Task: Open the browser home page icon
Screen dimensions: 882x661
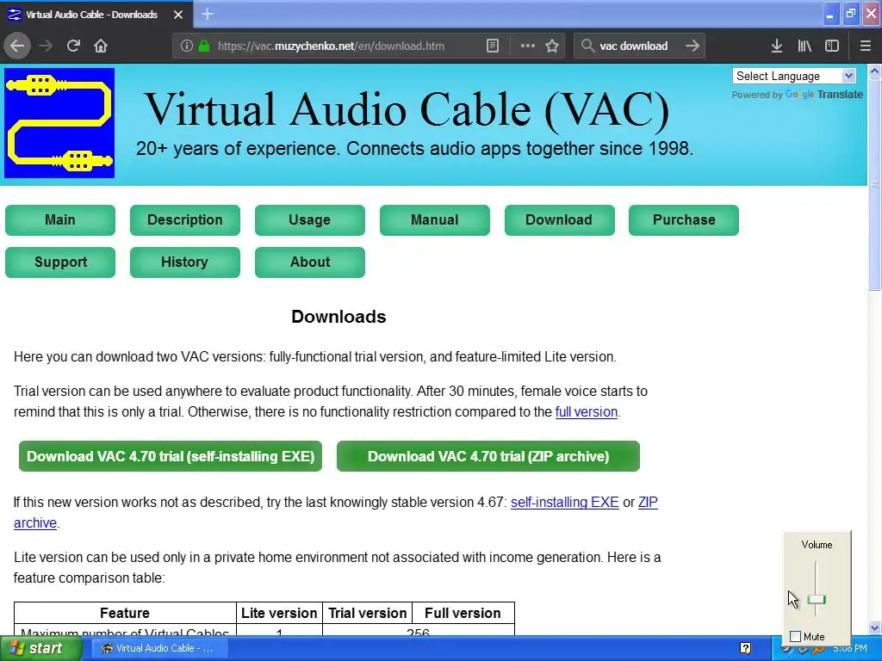Action: 101,46
